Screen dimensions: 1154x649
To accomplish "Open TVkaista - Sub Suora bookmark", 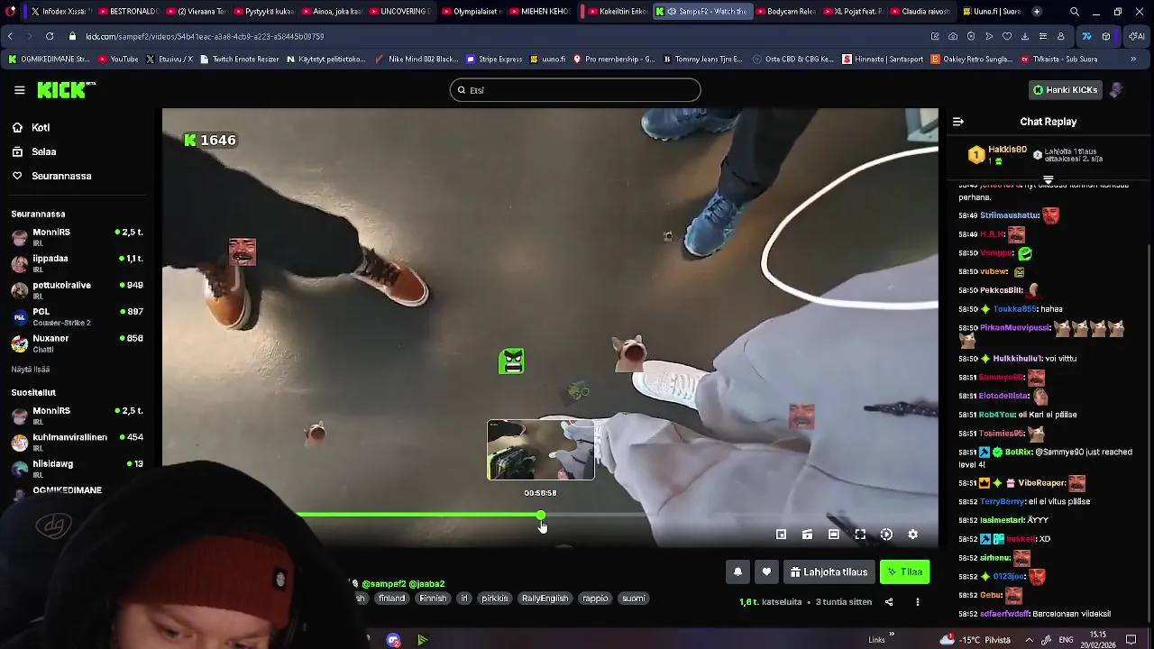I will [1058, 59].
